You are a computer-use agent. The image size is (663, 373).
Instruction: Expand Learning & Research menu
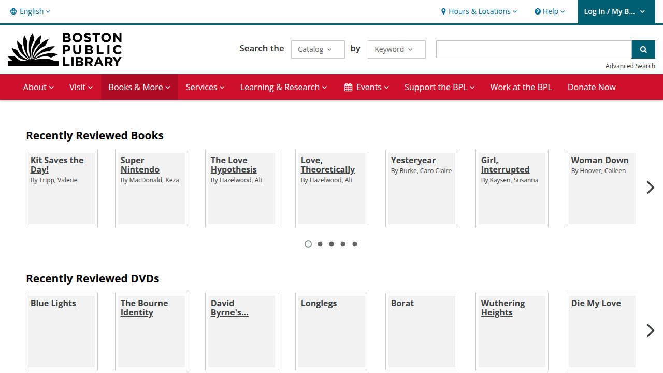[284, 87]
